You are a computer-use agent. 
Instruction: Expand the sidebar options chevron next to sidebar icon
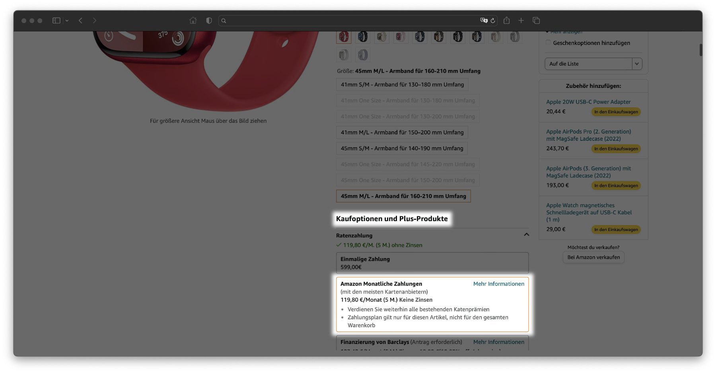(67, 21)
